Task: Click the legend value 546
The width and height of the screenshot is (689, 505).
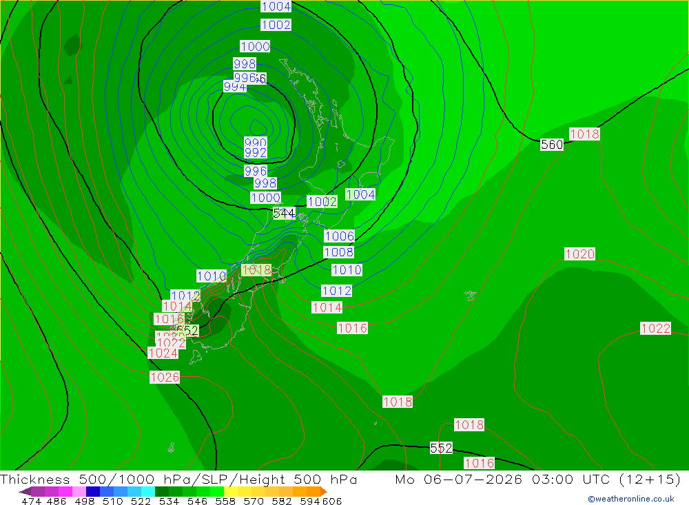Action: [x=197, y=501]
